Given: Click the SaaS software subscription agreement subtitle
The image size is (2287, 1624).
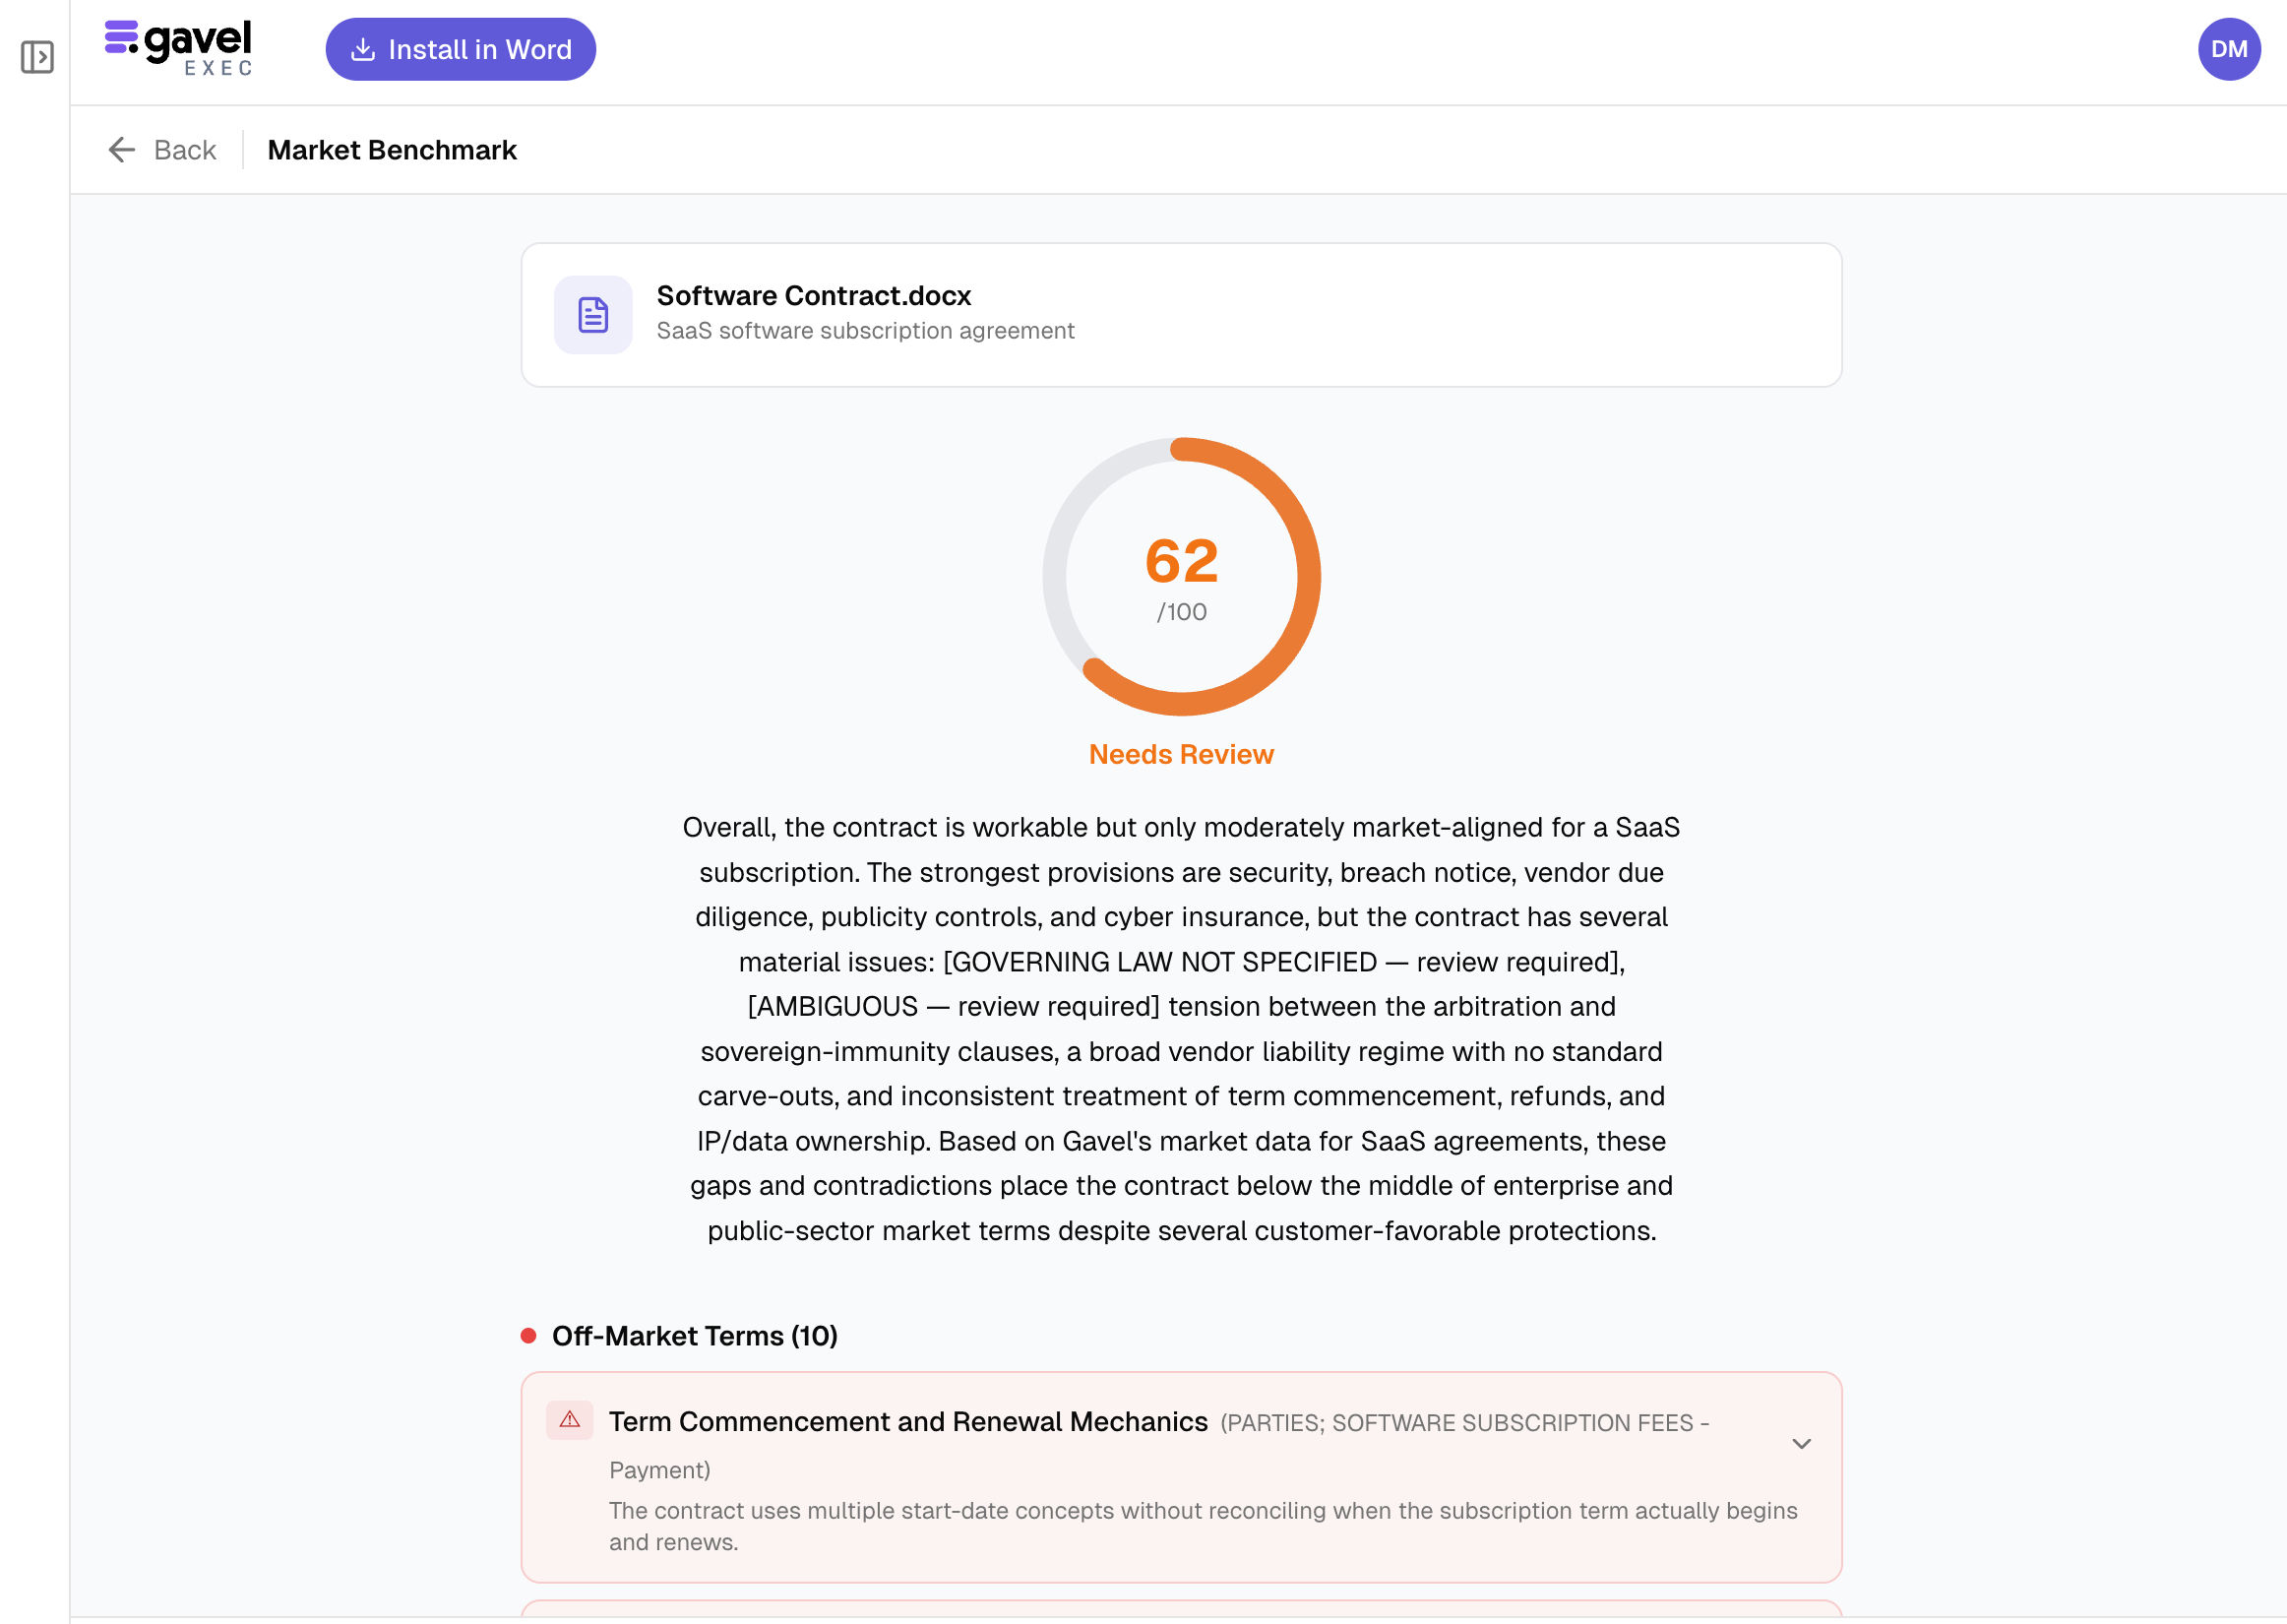Looking at the screenshot, I should [865, 331].
